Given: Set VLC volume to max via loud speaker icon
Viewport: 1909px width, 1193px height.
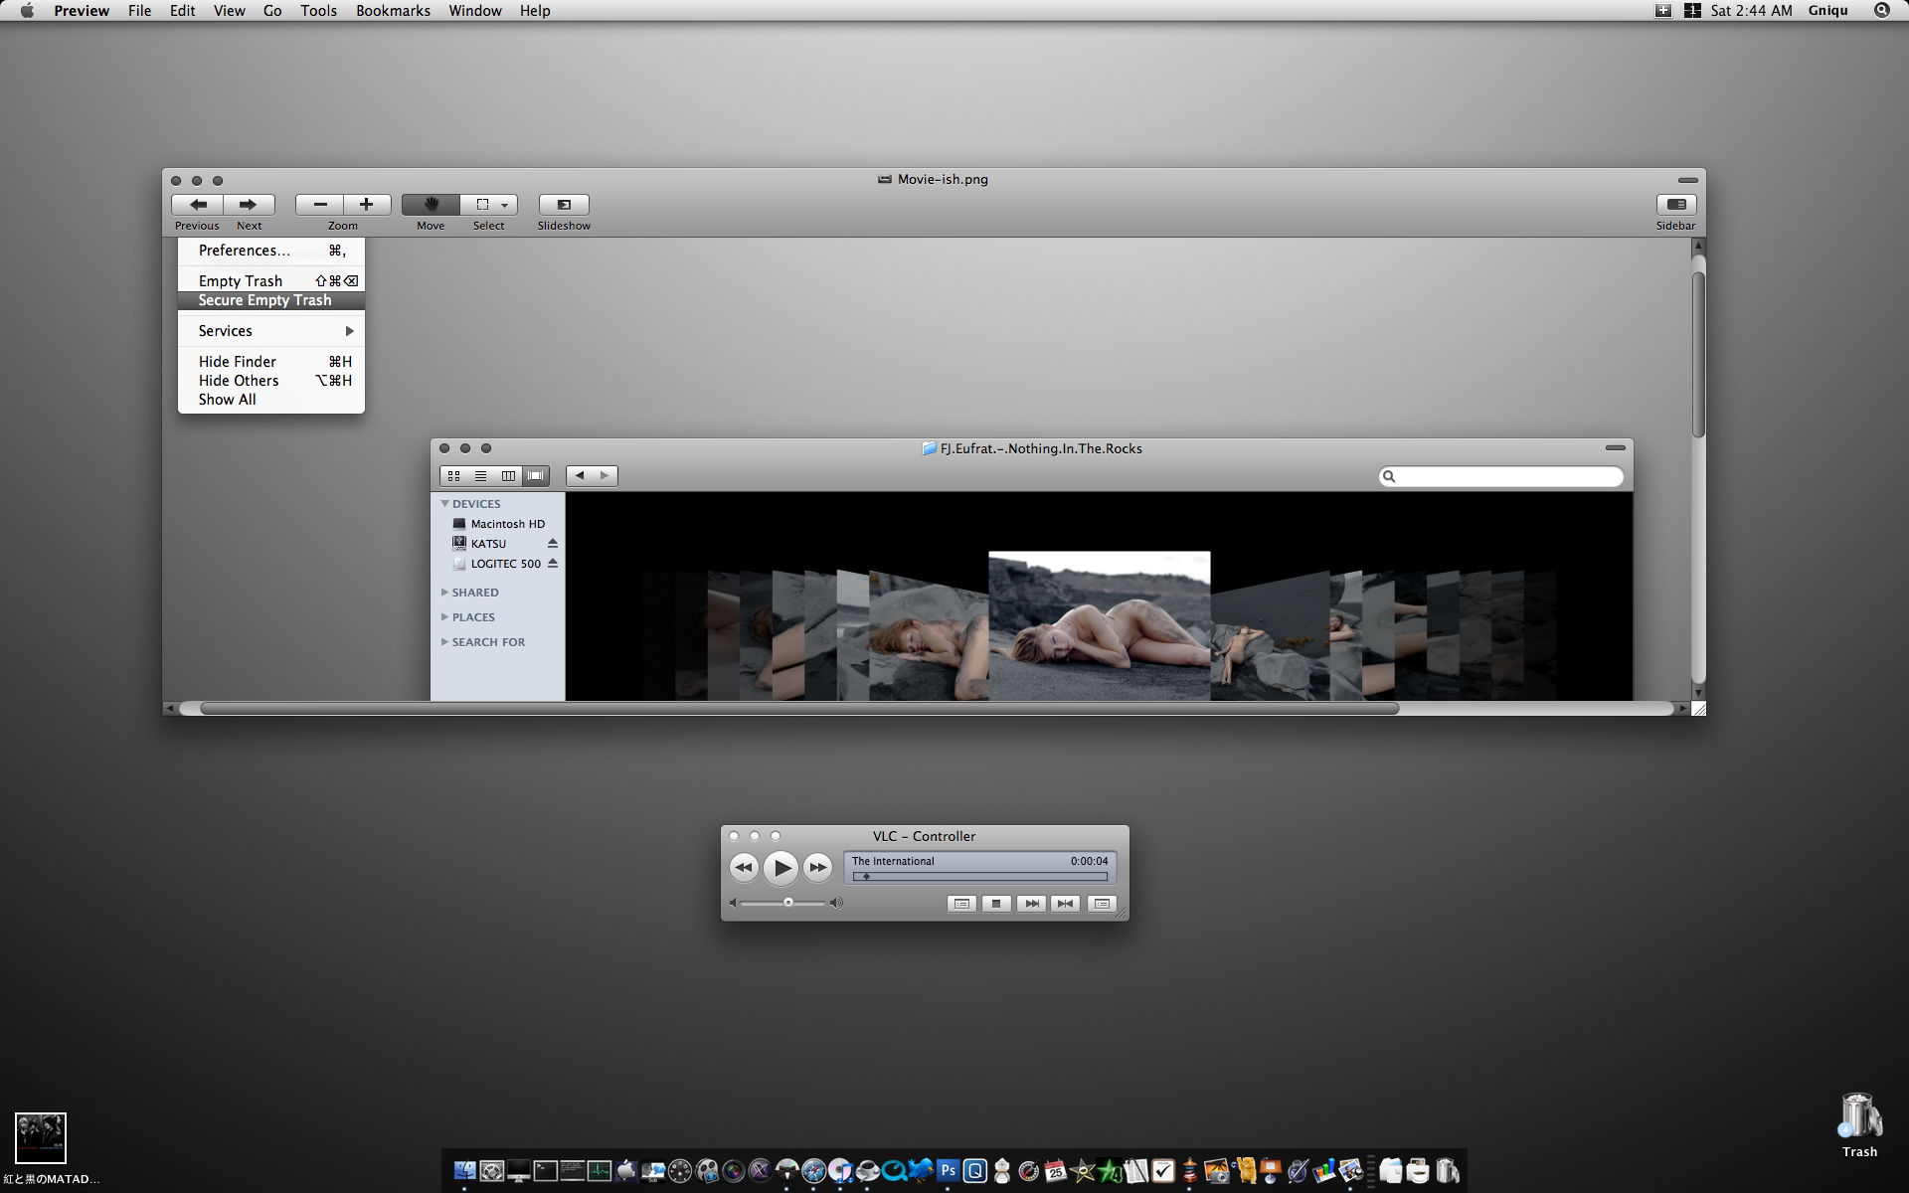Looking at the screenshot, I should click(836, 903).
